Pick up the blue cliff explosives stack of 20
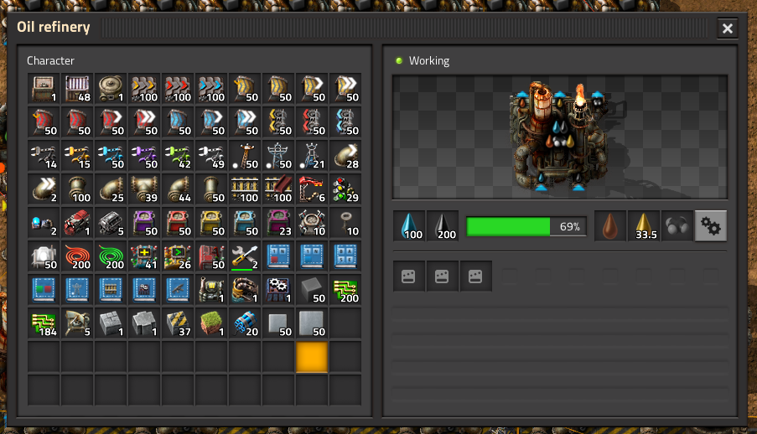 tap(245, 324)
